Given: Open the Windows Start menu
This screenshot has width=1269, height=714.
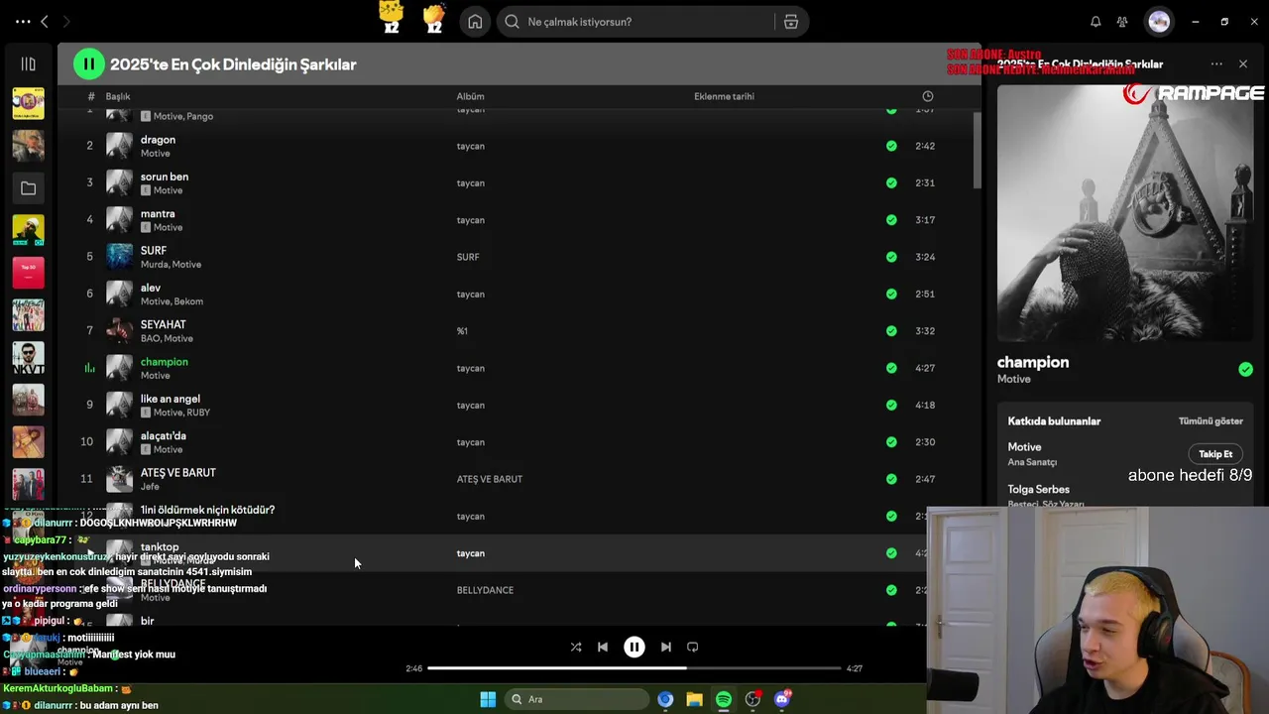Looking at the screenshot, I should pyautogui.click(x=488, y=699).
